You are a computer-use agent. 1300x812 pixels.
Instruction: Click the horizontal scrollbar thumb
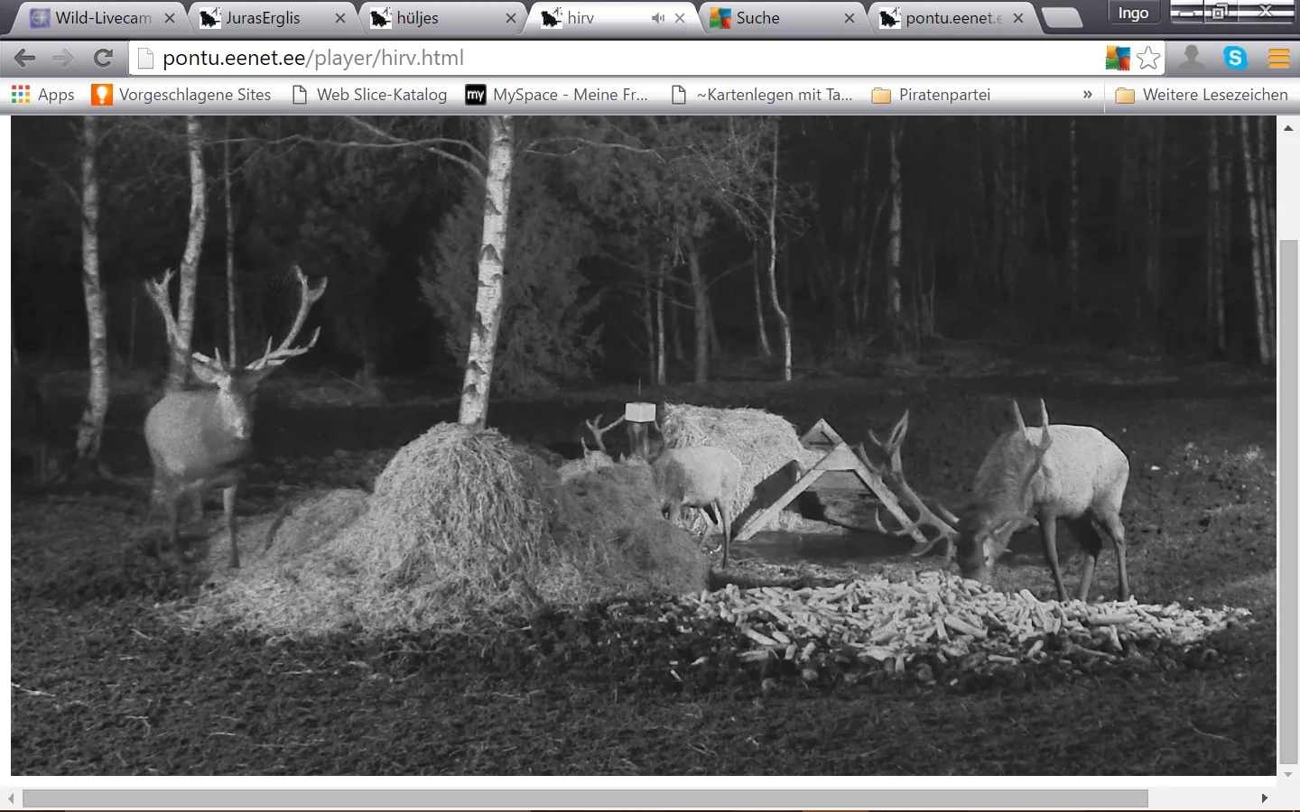pos(585,798)
